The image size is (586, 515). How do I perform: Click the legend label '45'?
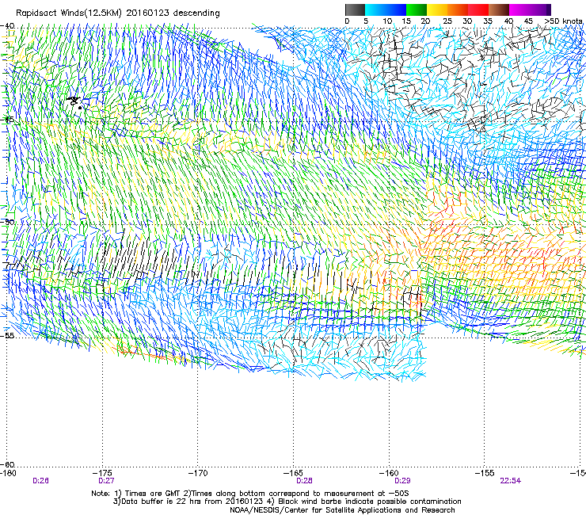pyautogui.click(x=528, y=21)
